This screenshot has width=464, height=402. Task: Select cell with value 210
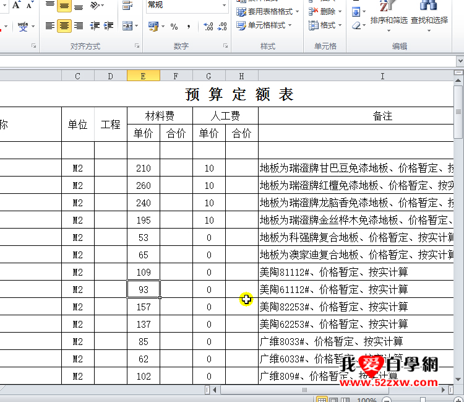coord(144,168)
